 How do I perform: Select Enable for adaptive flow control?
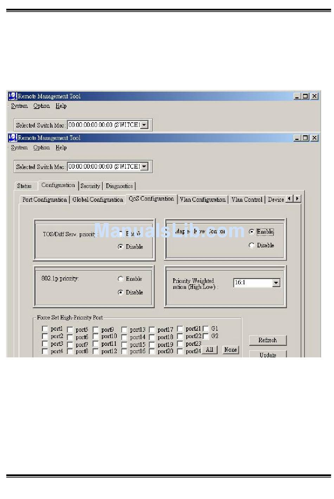coord(251,232)
